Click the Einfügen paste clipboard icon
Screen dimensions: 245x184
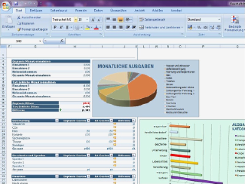click(9, 20)
